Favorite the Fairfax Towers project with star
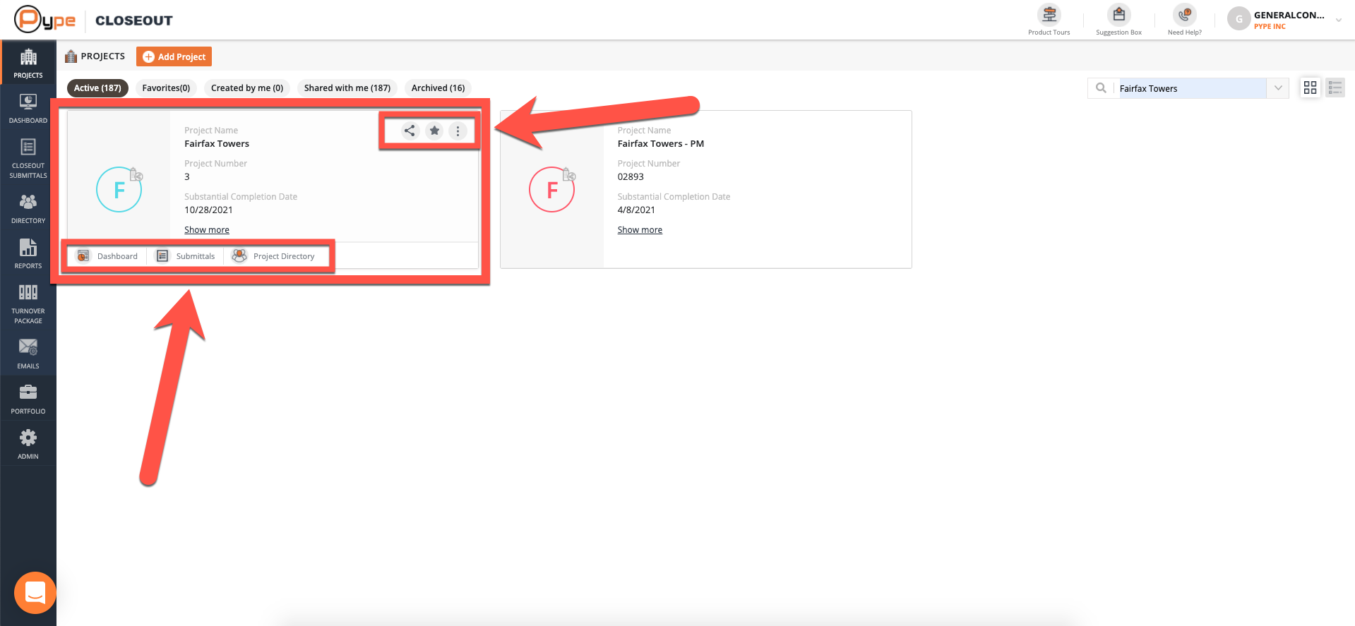Screen dimensions: 1355x626 pyautogui.click(x=434, y=131)
